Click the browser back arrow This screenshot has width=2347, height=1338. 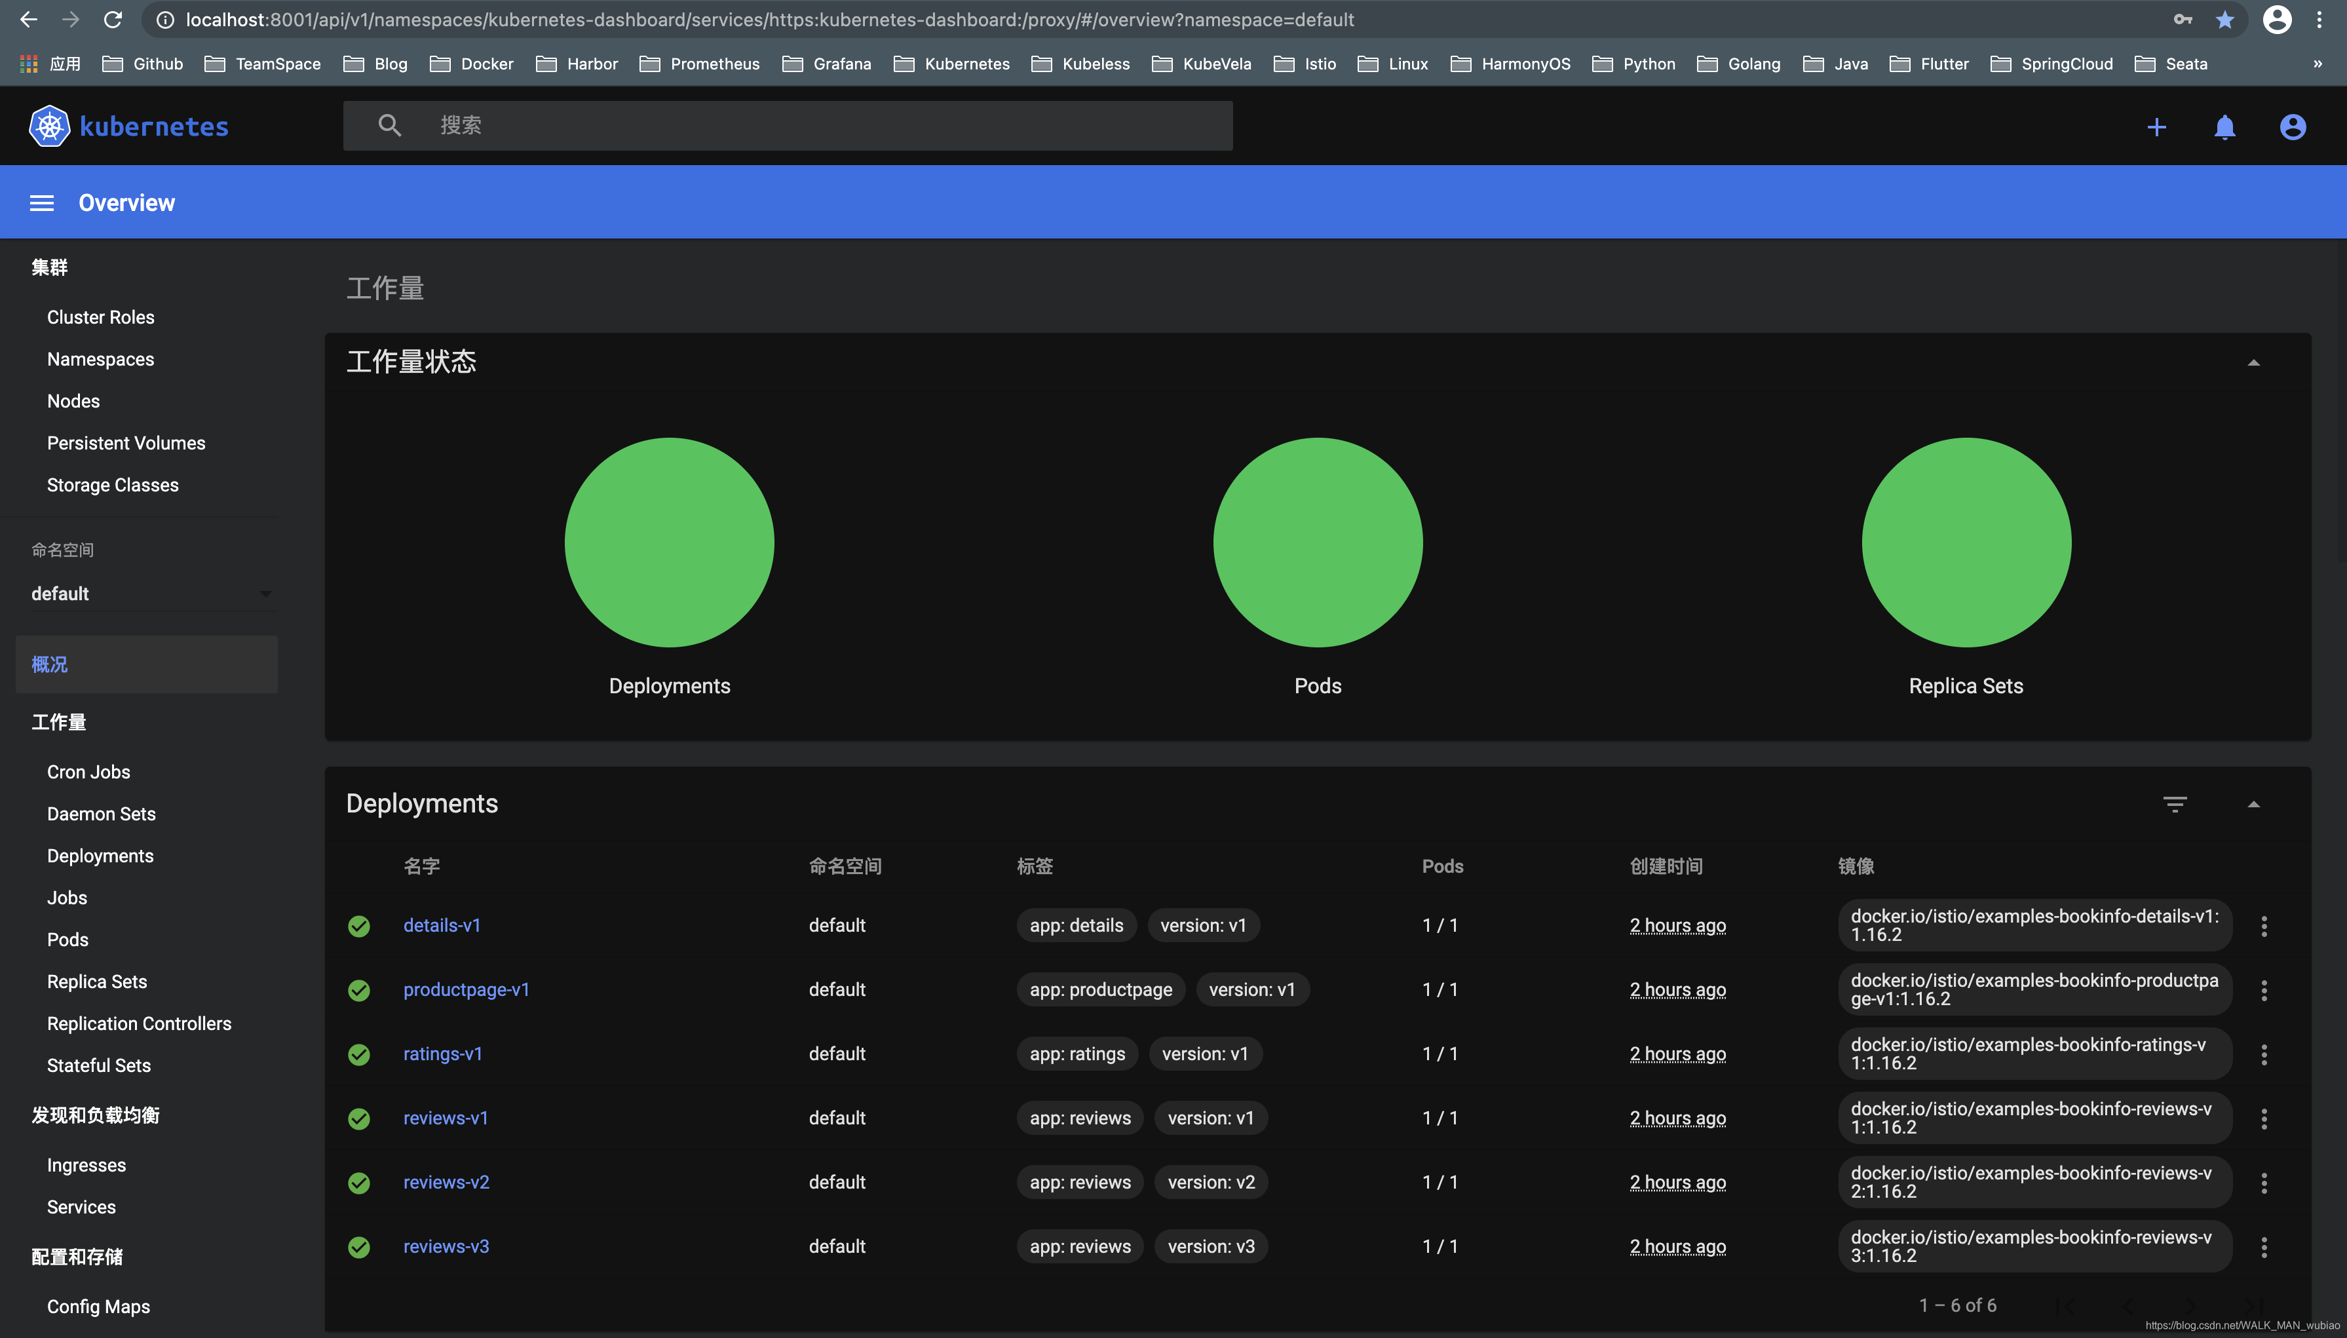(28, 19)
